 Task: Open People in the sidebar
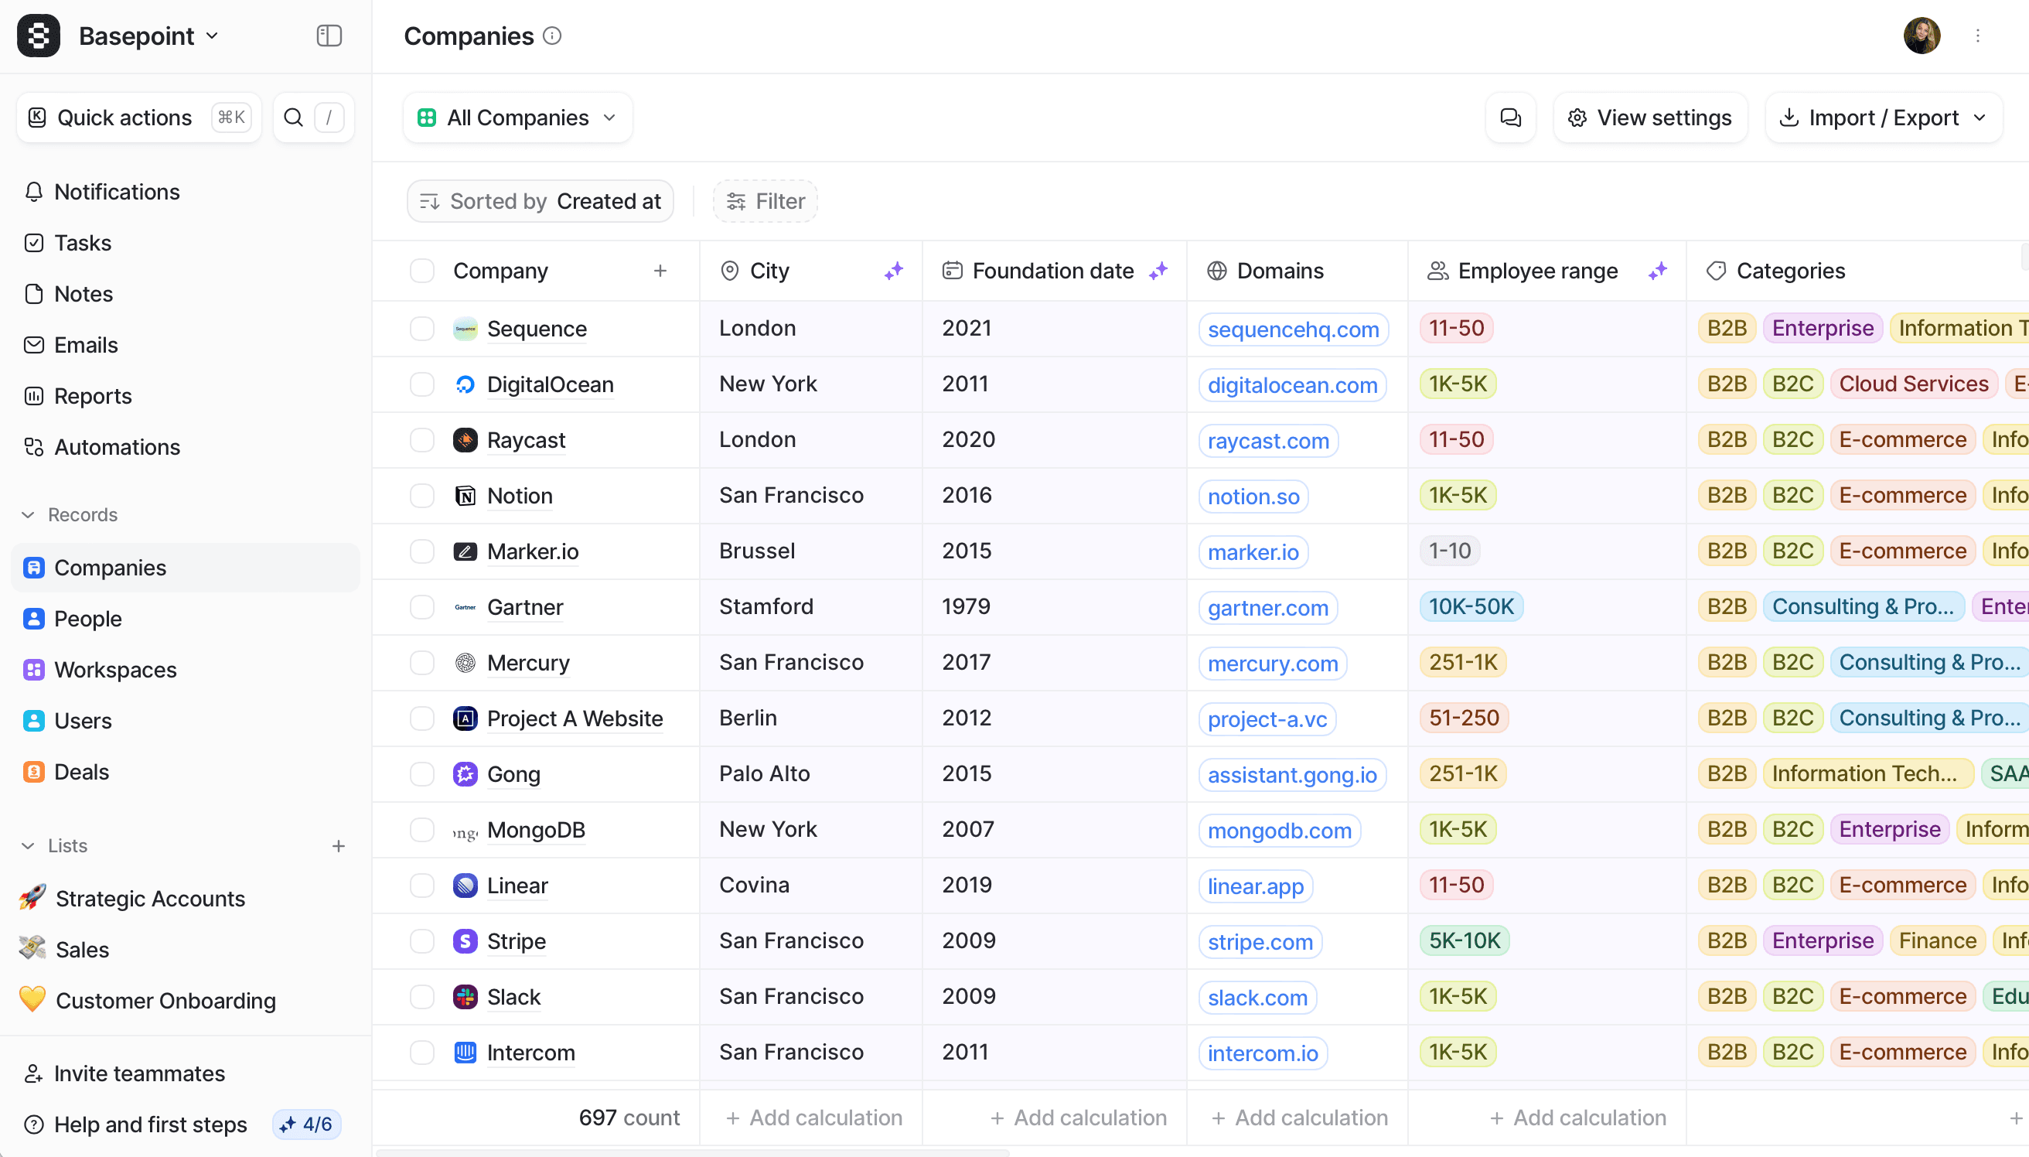[87, 619]
